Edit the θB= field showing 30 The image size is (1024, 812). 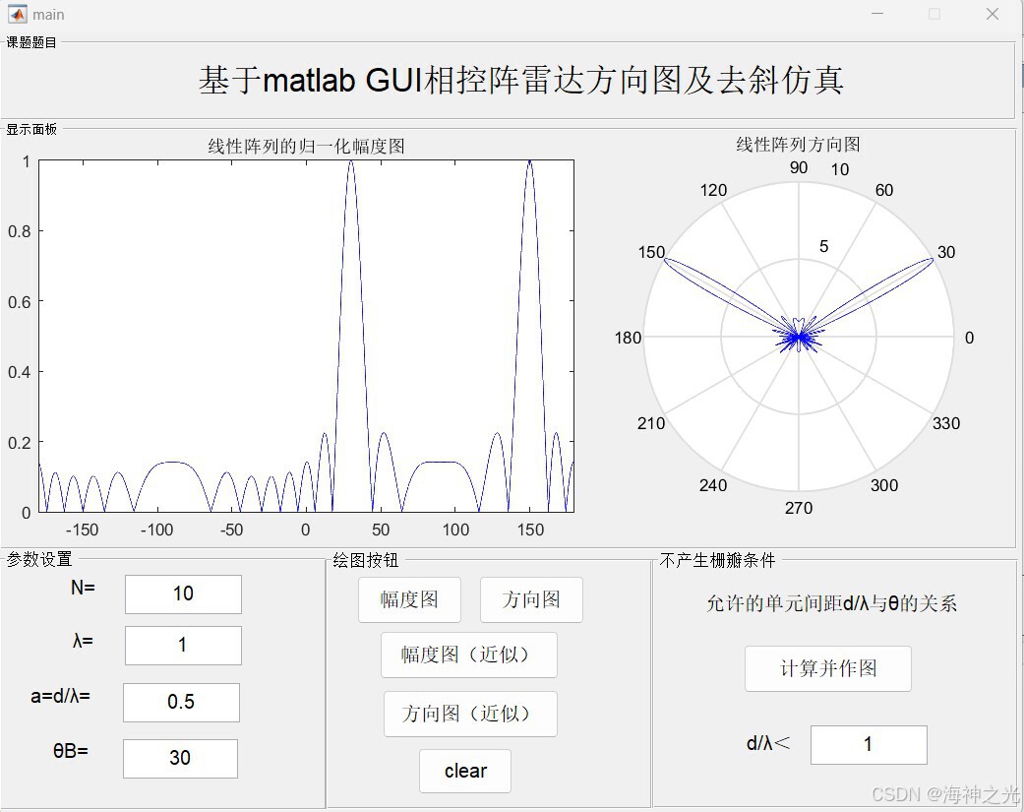[180, 759]
